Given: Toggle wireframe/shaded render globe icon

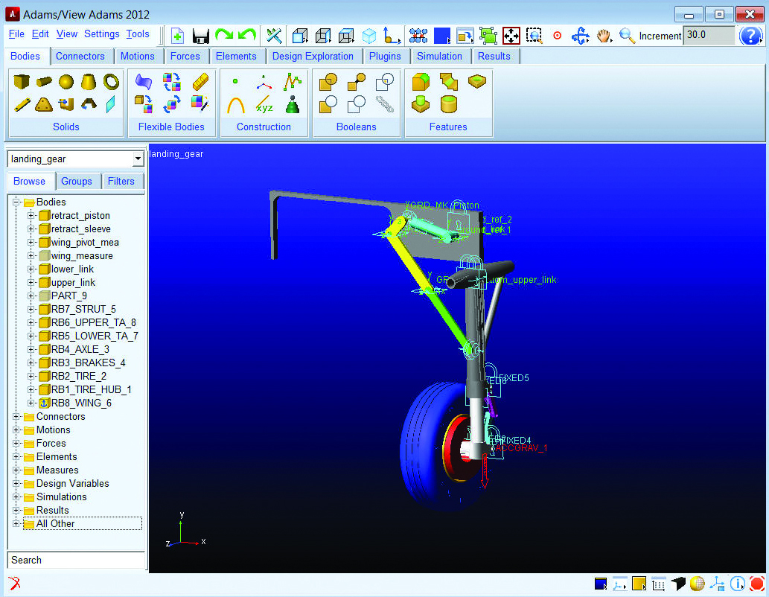Looking at the screenshot, I should pos(698,584).
